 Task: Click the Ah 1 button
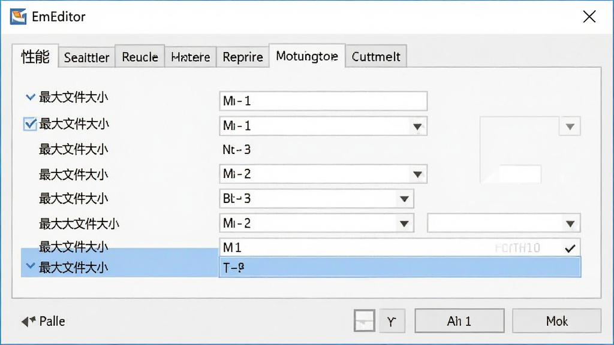pyautogui.click(x=459, y=321)
